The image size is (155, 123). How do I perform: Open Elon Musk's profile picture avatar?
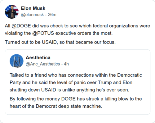click(12, 12)
